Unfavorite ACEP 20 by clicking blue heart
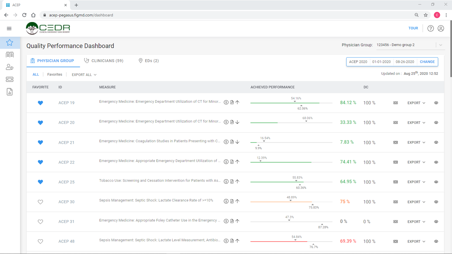This screenshot has height=254, width=452. (x=40, y=123)
